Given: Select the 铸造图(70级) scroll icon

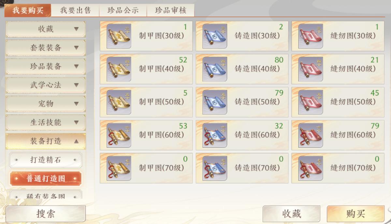Looking at the screenshot, I should tap(215, 168).
